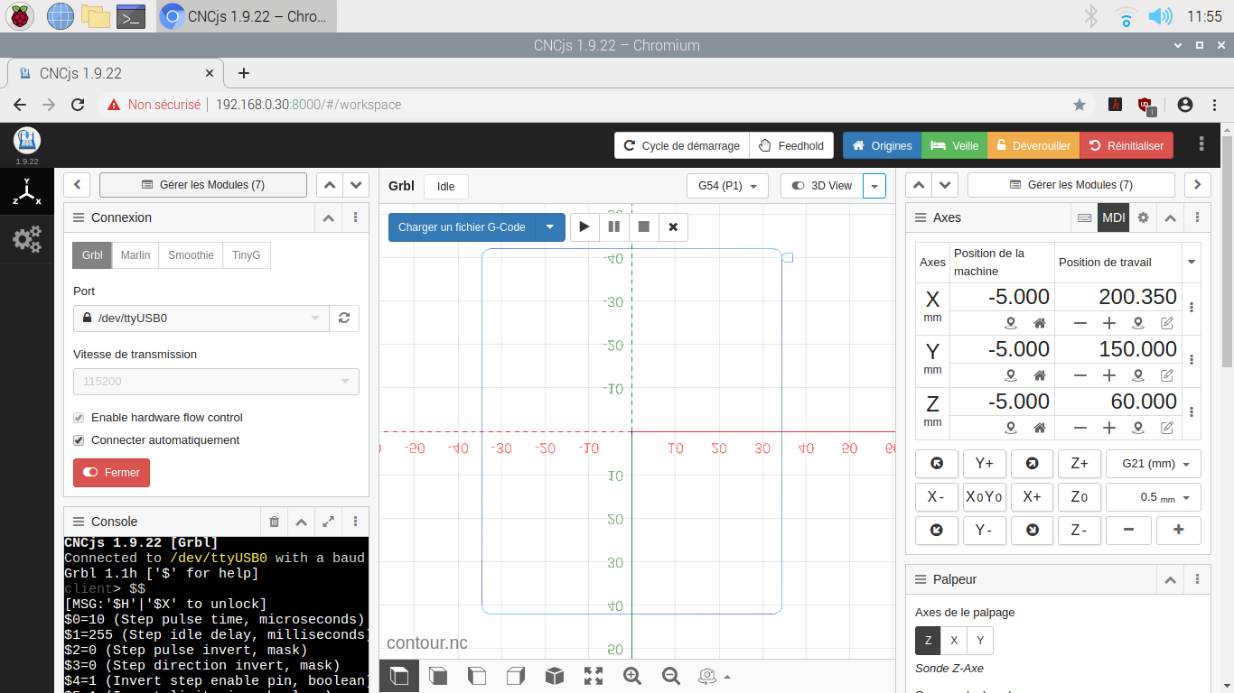Jog diagonally toward X- Y+
The image size is (1234, 693).
click(x=937, y=464)
